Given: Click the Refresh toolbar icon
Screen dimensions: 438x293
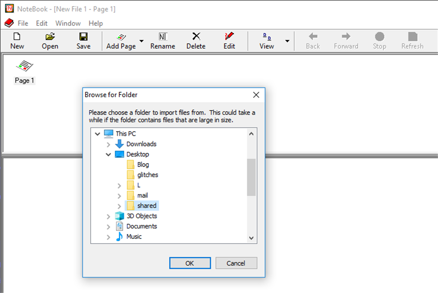Looking at the screenshot, I should 413,36.
